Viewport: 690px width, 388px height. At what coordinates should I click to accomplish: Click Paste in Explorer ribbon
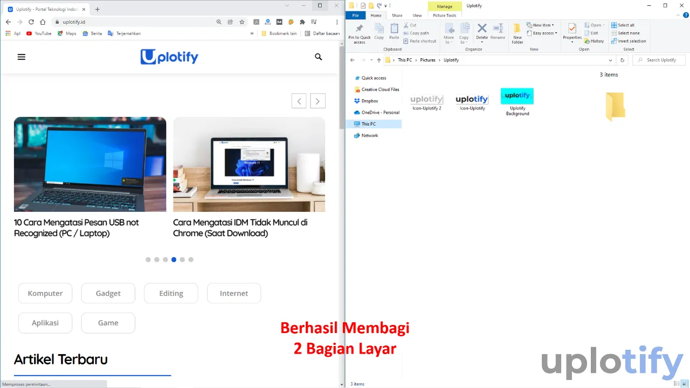(x=395, y=31)
